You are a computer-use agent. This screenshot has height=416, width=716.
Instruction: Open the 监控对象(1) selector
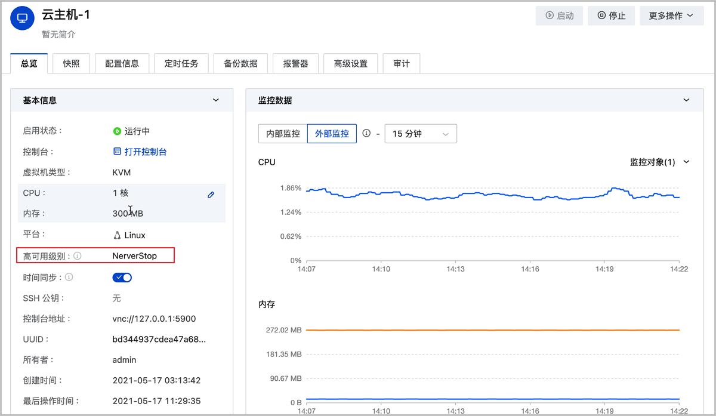(x=659, y=162)
